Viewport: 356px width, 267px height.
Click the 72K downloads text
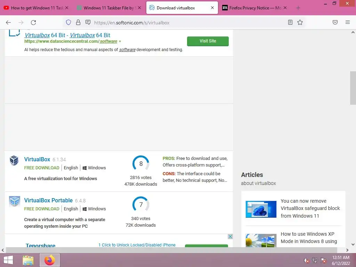click(140, 225)
